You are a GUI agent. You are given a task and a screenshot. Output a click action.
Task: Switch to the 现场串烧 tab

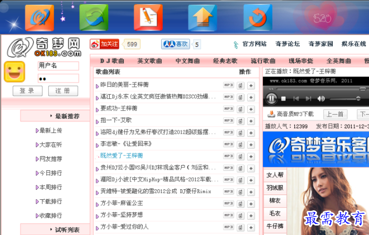click(301, 61)
